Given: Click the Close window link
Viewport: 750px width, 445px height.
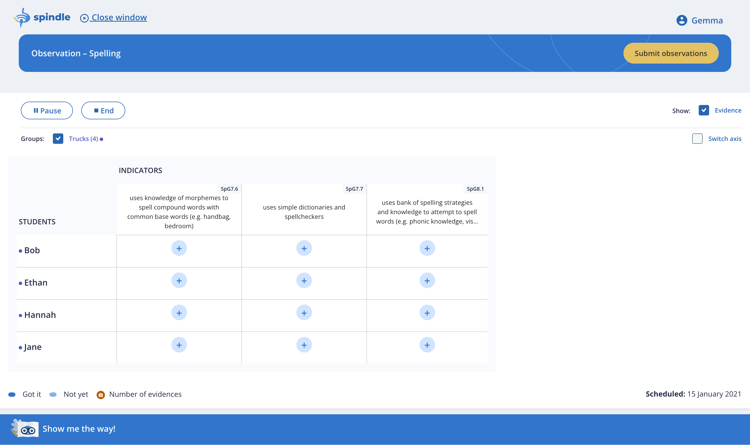Looking at the screenshot, I should click(x=119, y=17).
